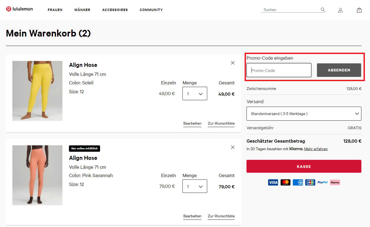This screenshot has height=227, width=370.
Task: Click the Color: Soleil text
Action: (81, 83)
